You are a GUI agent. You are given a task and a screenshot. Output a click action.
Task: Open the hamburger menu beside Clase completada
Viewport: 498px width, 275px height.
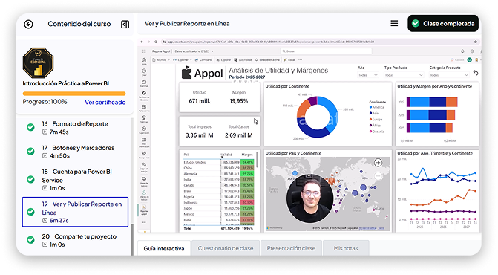394,23
